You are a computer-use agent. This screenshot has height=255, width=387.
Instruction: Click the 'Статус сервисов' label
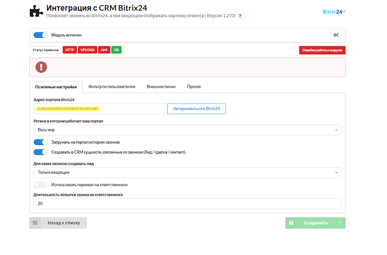45,50
